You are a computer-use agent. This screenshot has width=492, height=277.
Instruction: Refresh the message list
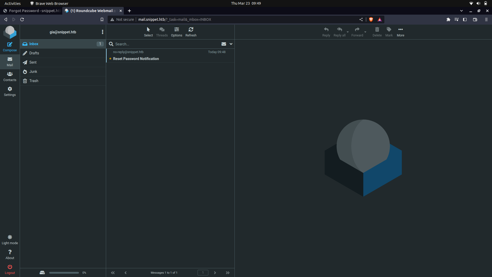(191, 31)
